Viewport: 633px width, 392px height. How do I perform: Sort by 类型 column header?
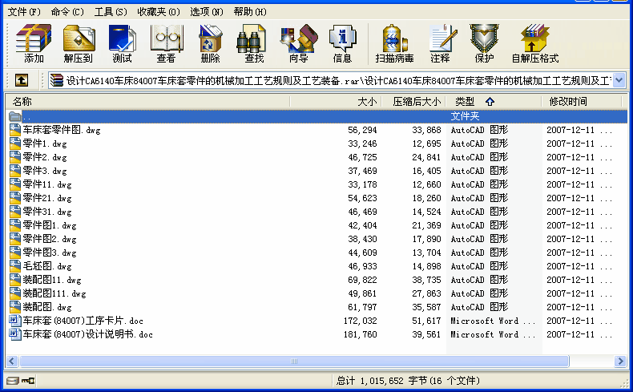pyautogui.click(x=494, y=101)
